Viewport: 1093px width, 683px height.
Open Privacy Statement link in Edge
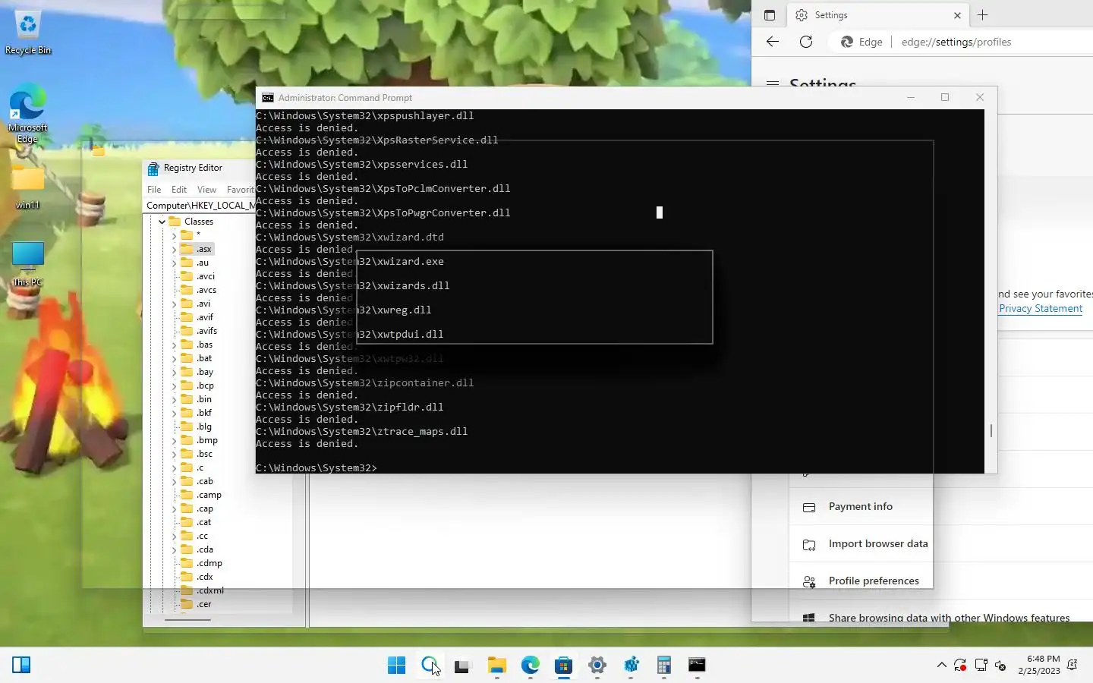[x=1041, y=308]
